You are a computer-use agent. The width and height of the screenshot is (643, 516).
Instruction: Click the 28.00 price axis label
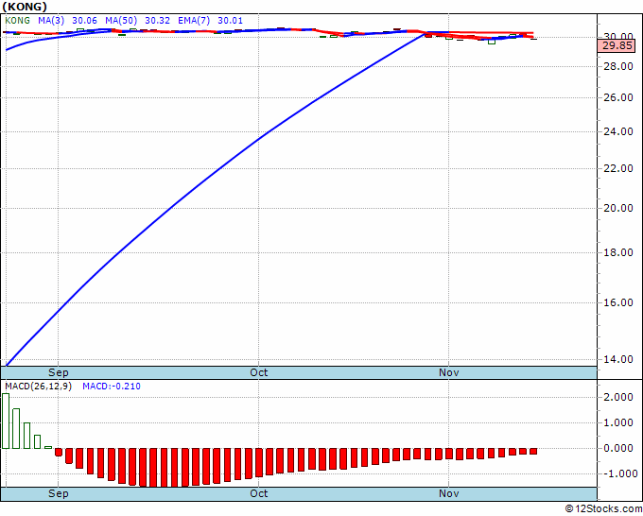[618, 66]
